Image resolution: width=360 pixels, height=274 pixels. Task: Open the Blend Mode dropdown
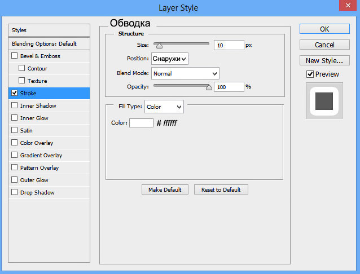click(x=185, y=73)
